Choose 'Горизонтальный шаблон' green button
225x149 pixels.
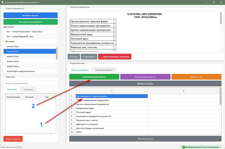pos(94,77)
